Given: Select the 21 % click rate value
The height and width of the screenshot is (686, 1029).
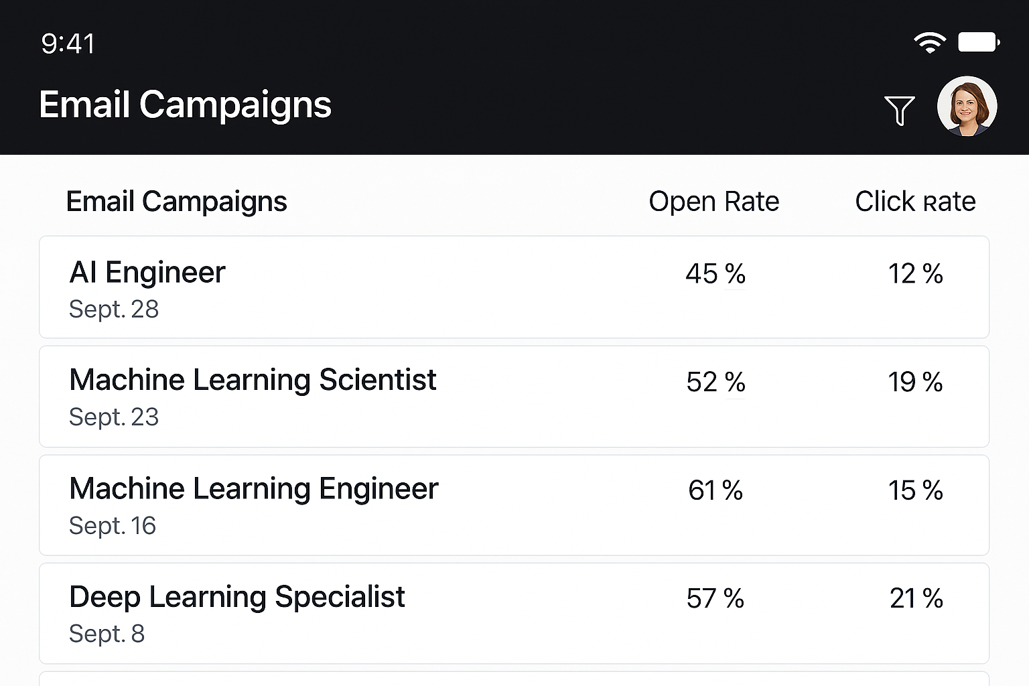Looking at the screenshot, I should pyautogui.click(x=916, y=598).
